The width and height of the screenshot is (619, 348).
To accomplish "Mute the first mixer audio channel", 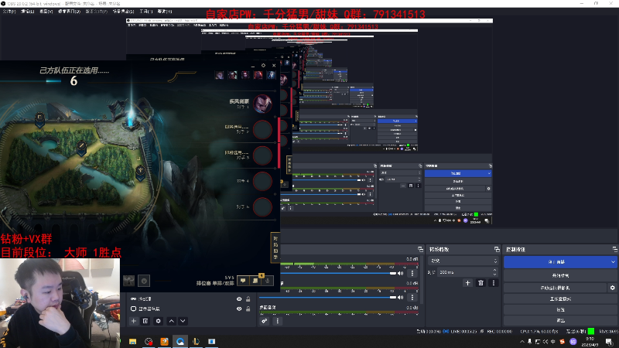I will coord(401,273).
